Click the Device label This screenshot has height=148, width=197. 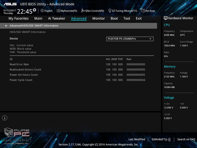coord(14,39)
